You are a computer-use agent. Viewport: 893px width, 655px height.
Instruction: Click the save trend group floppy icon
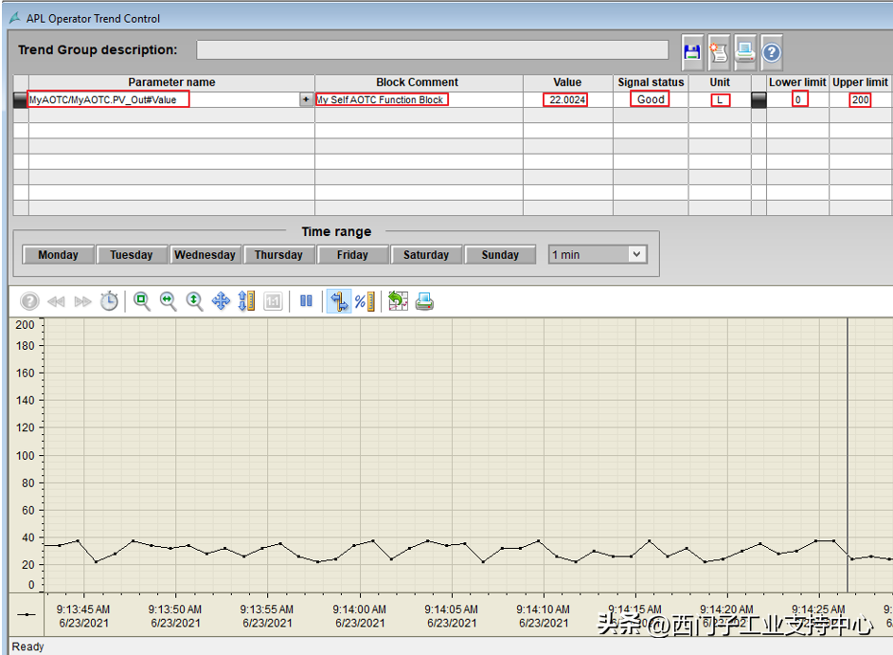click(x=692, y=52)
